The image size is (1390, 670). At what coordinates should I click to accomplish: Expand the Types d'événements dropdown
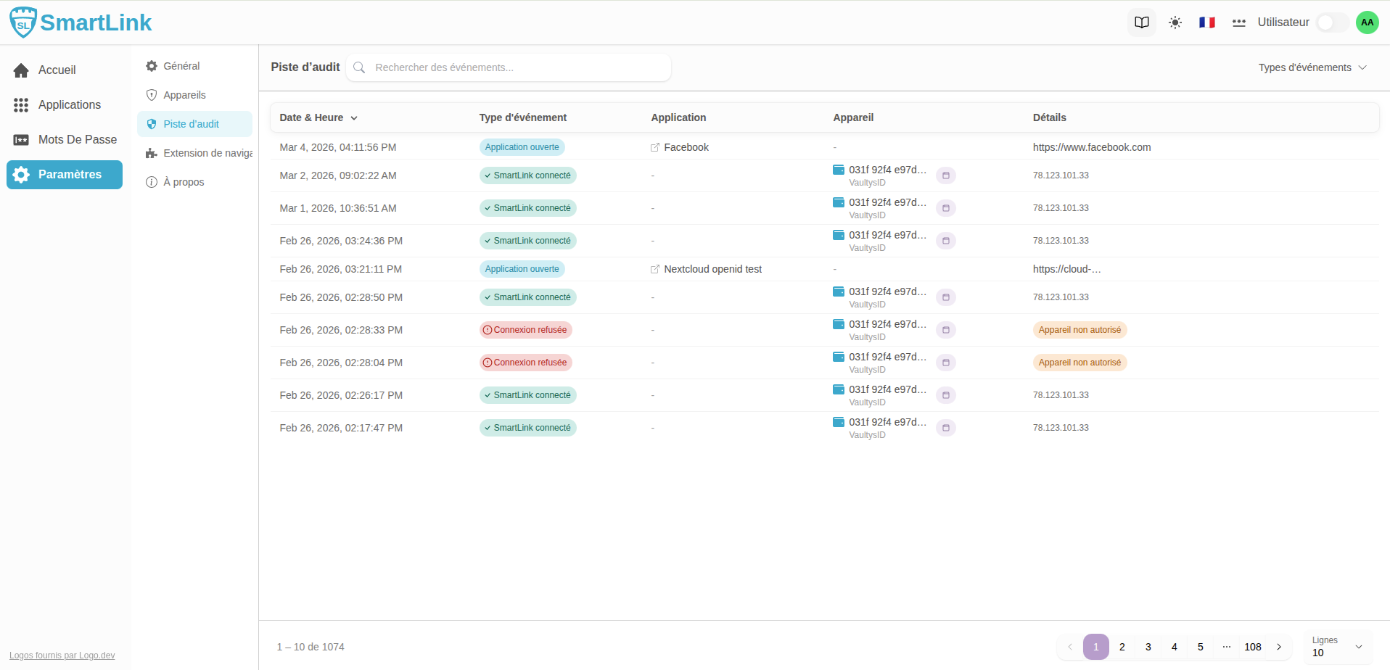point(1312,67)
